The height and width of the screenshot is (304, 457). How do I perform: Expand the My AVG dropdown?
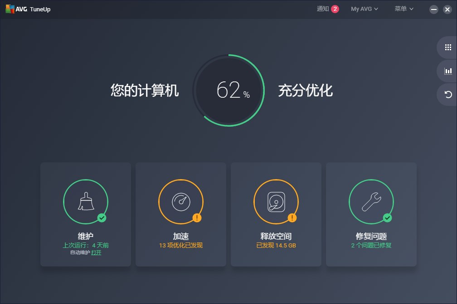click(x=365, y=9)
